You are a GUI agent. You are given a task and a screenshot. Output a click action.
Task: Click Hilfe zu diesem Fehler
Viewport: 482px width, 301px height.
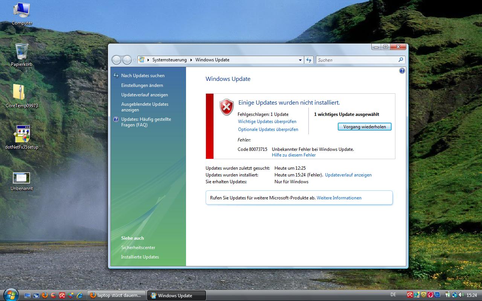pyautogui.click(x=294, y=155)
